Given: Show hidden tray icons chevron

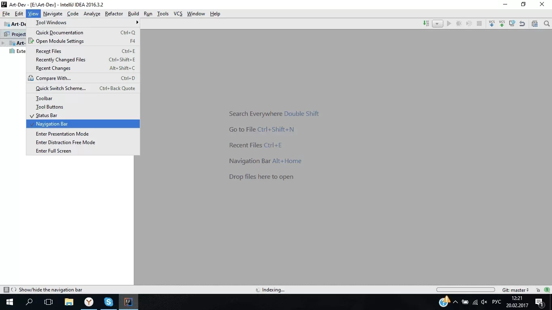Looking at the screenshot, I should tap(455, 302).
